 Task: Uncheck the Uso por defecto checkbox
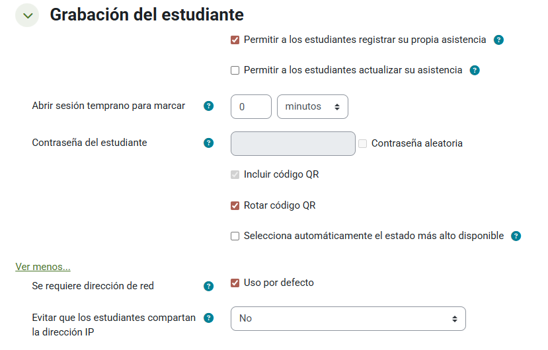(x=235, y=283)
